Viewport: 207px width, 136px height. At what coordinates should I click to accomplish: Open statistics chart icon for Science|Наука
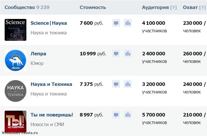128,23
